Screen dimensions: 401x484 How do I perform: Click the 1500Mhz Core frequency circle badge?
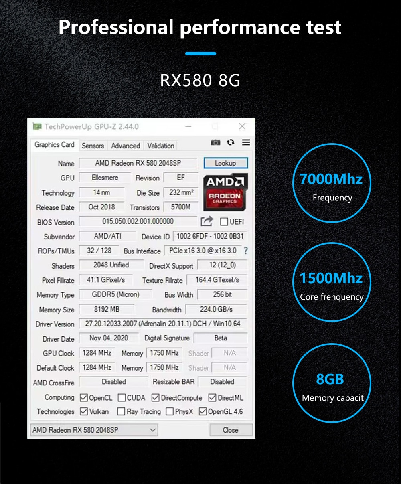[x=332, y=282]
